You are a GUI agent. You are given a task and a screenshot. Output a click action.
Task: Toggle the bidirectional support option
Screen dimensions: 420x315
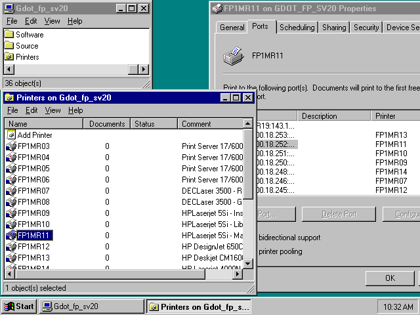(290, 237)
